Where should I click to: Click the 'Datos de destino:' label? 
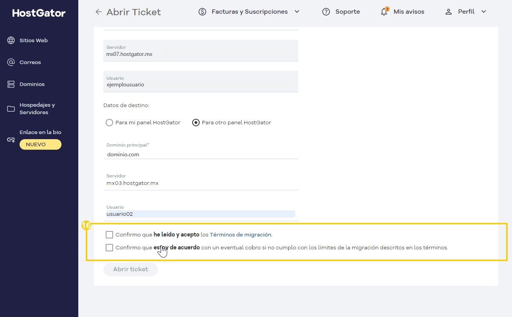(x=126, y=106)
